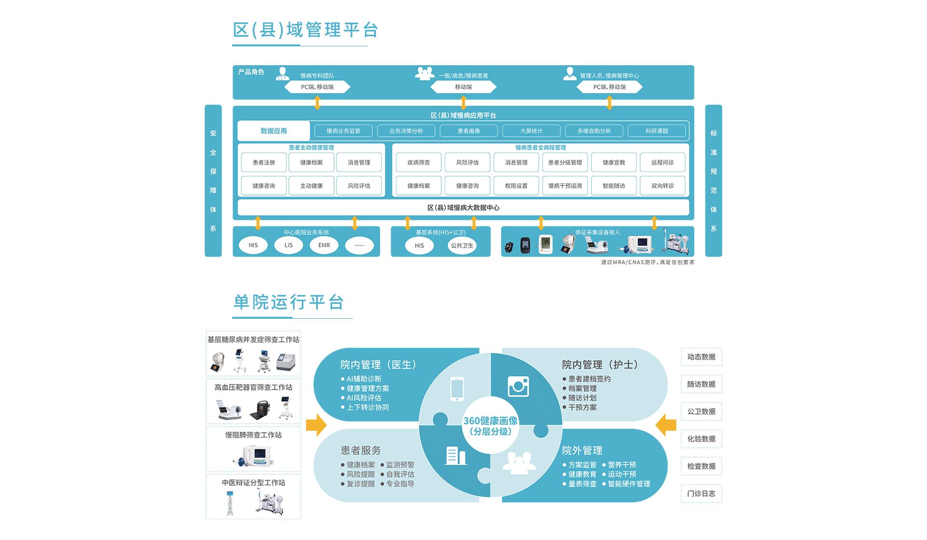This screenshot has width=927, height=540.
Task: Click the doctor icon beside 慢病专科团队
Action: tap(282, 73)
